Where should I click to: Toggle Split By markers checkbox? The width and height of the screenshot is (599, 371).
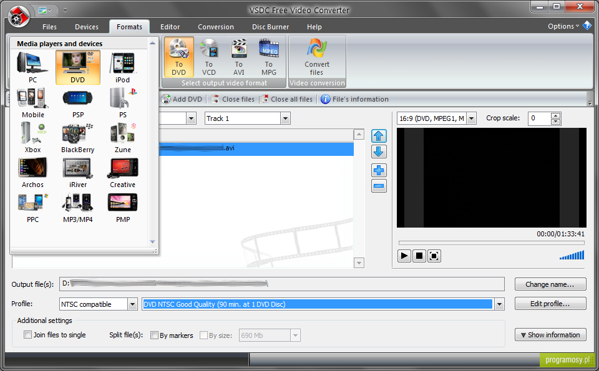[154, 335]
